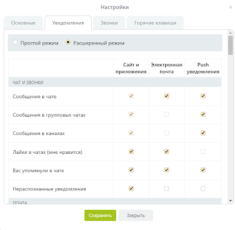
Task: Click the Закрыть button
Action: click(136, 215)
